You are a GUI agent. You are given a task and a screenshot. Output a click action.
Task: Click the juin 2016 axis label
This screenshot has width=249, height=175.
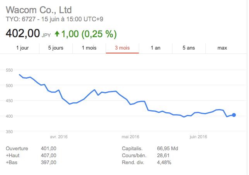click(x=198, y=137)
